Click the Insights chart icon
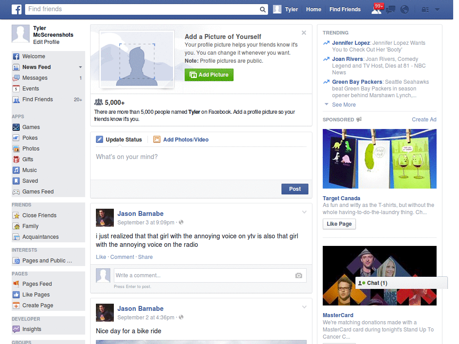The height and width of the screenshot is (344, 459). pyautogui.click(x=16, y=329)
